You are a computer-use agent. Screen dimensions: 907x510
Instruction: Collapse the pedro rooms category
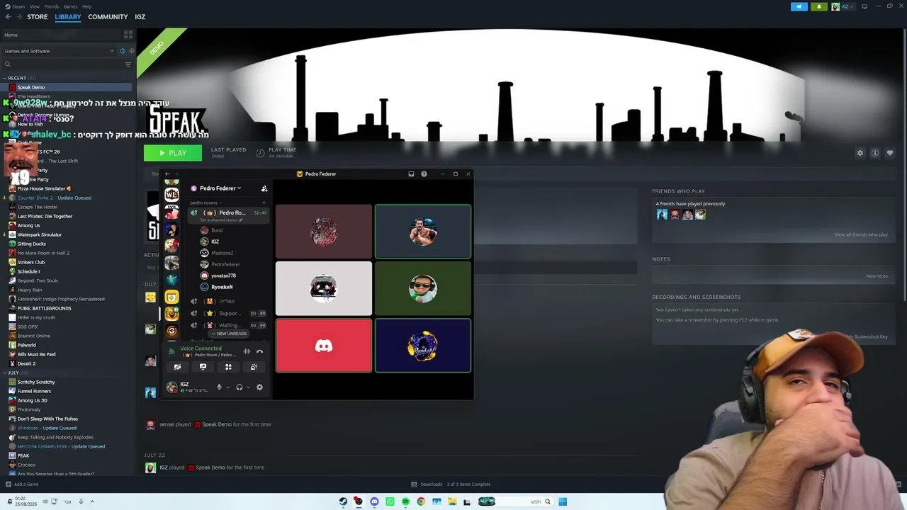(205, 203)
